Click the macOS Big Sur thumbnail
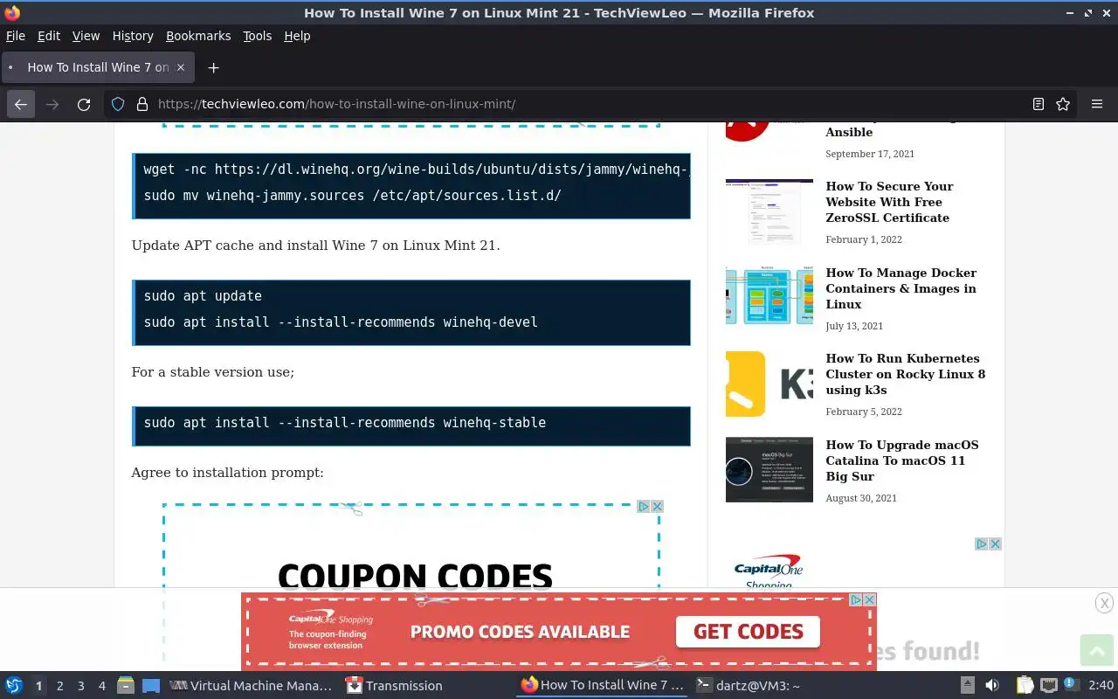The image size is (1118, 699). [769, 470]
